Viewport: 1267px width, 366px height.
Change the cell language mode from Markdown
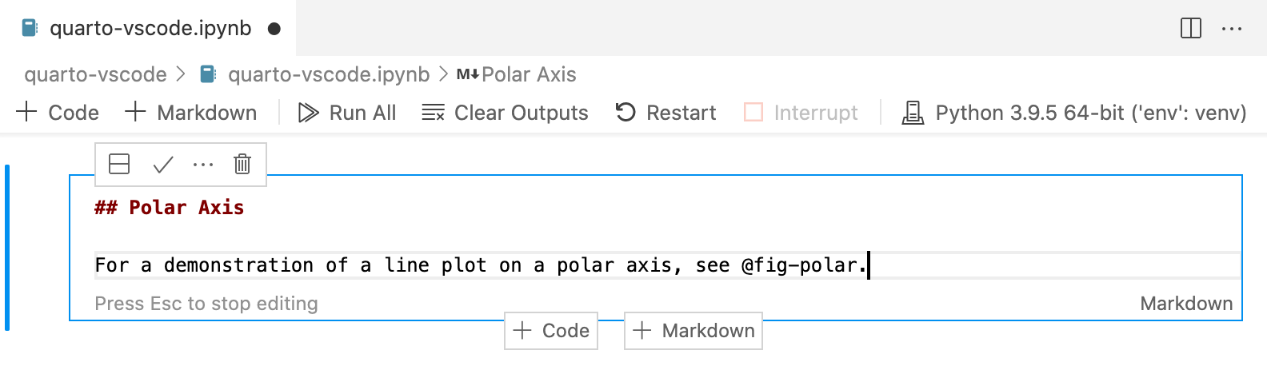click(1185, 304)
